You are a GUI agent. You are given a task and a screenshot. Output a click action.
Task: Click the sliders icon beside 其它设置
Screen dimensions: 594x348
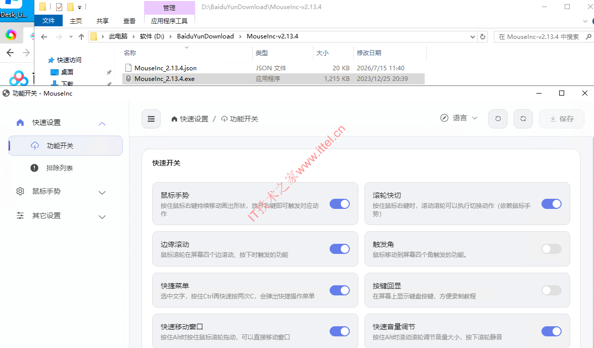[20, 215]
